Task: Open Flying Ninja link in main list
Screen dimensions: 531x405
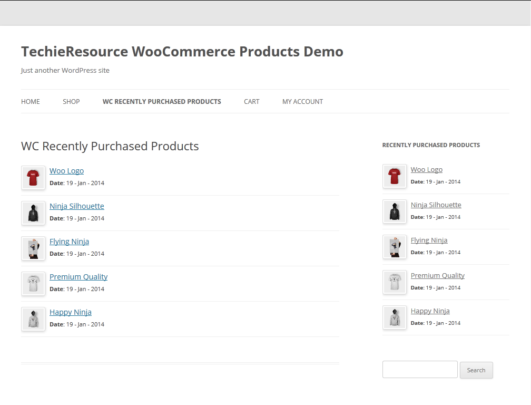Action: tap(70, 242)
